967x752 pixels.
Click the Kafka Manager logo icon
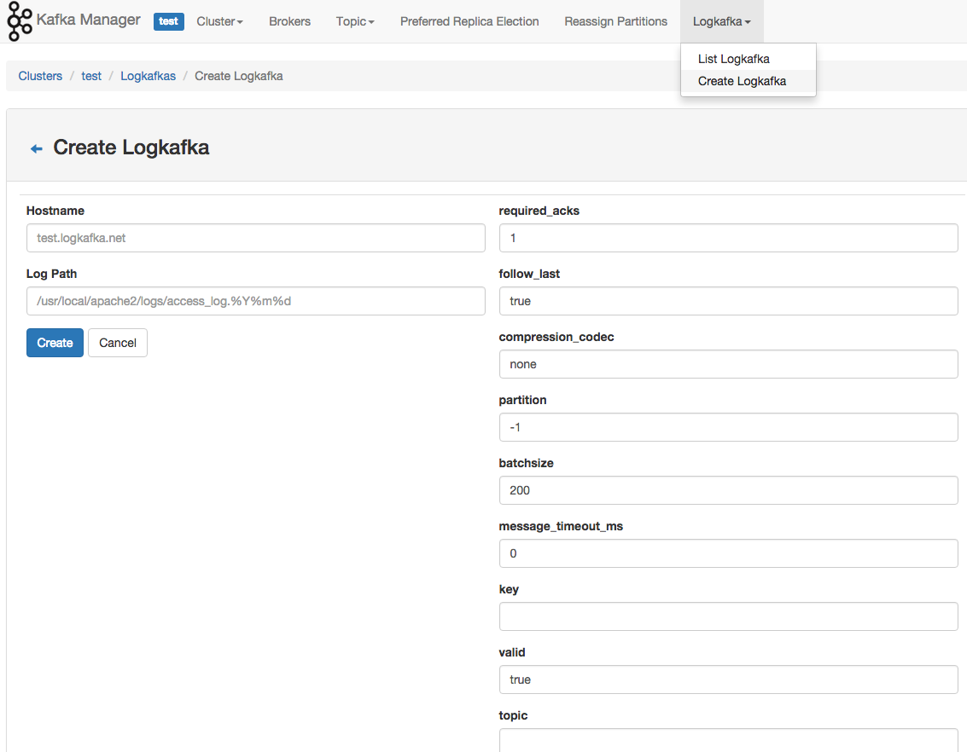(19, 21)
